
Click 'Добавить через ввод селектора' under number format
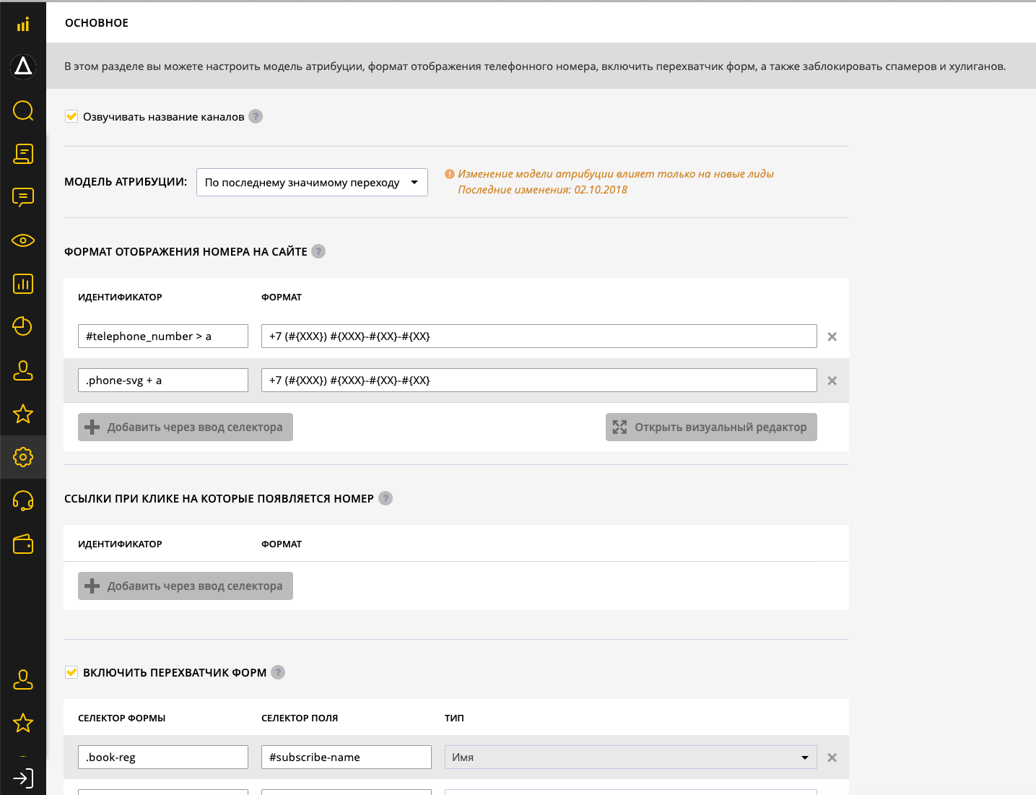[x=186, y=427]
